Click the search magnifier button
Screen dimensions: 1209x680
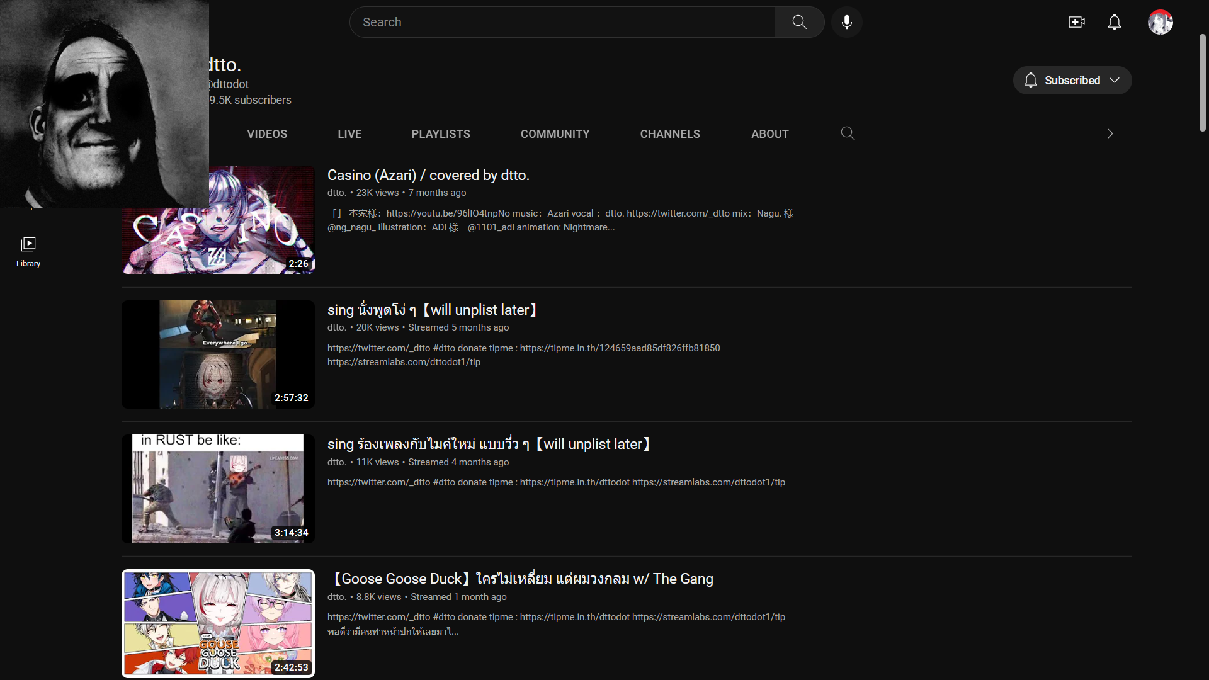point(799,22)
